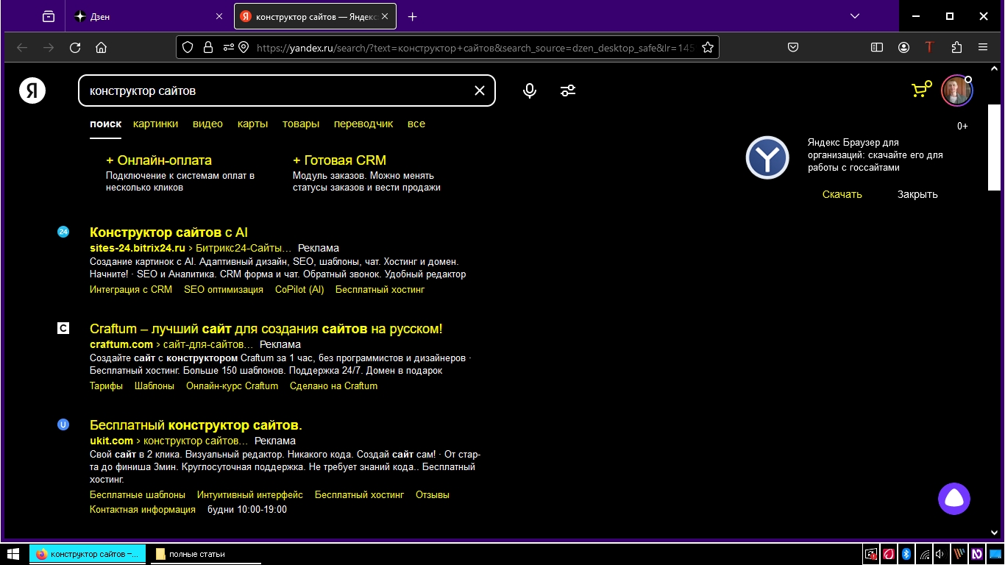Open uKit Отзывы sitelink

(x=433, y=495)
